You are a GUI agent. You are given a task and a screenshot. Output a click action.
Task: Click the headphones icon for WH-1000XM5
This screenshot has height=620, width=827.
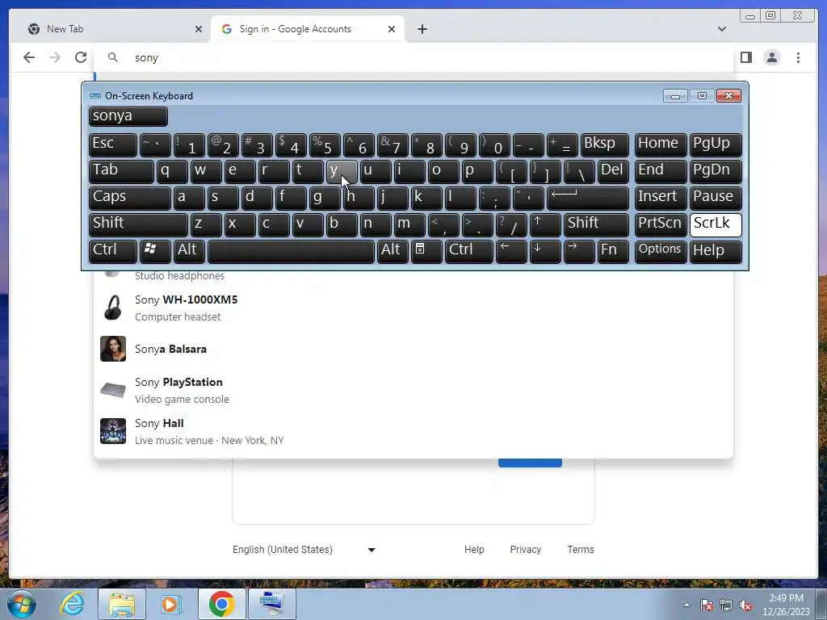coord(113,308)
